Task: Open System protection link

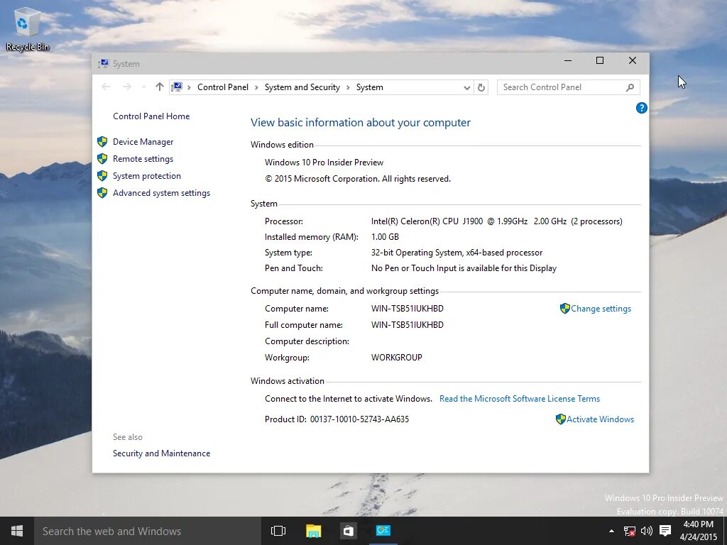Action: 146,176
